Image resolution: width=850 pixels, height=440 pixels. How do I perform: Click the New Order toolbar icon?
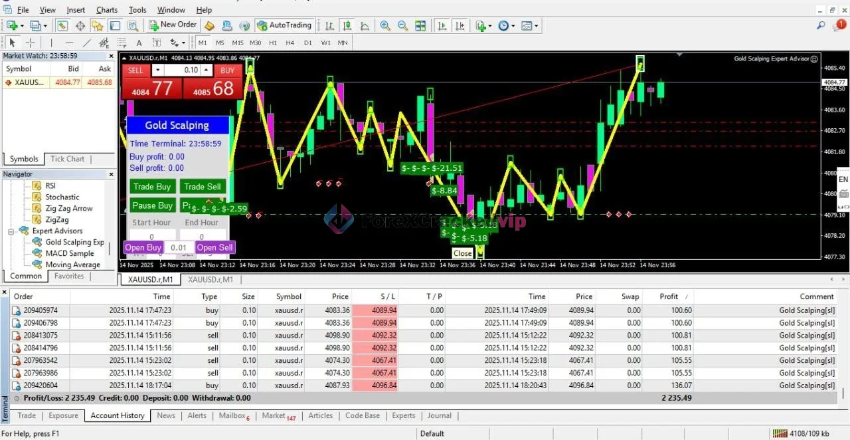point(172,25)
